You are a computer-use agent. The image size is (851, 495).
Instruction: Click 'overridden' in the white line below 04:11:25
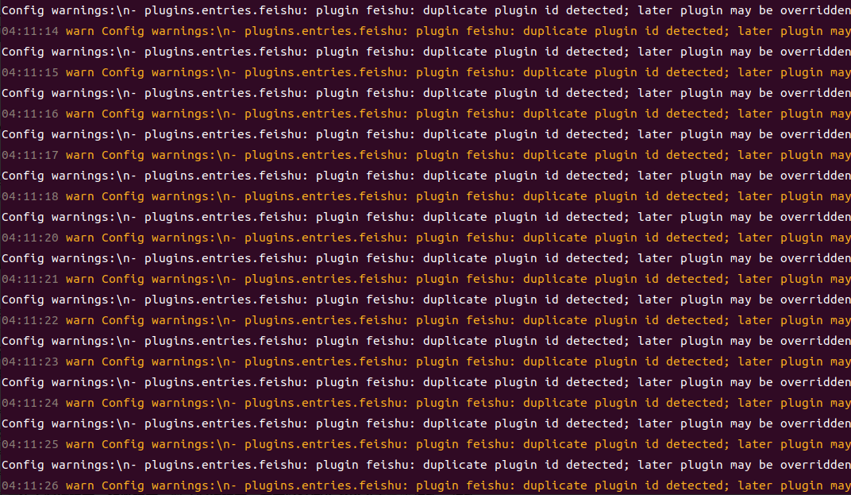pyautogui.click(x=816, y=465)
